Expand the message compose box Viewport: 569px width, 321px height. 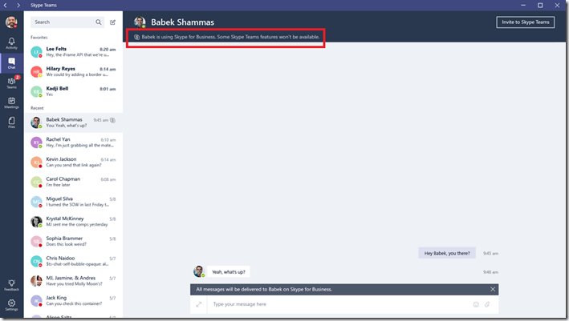198,304
